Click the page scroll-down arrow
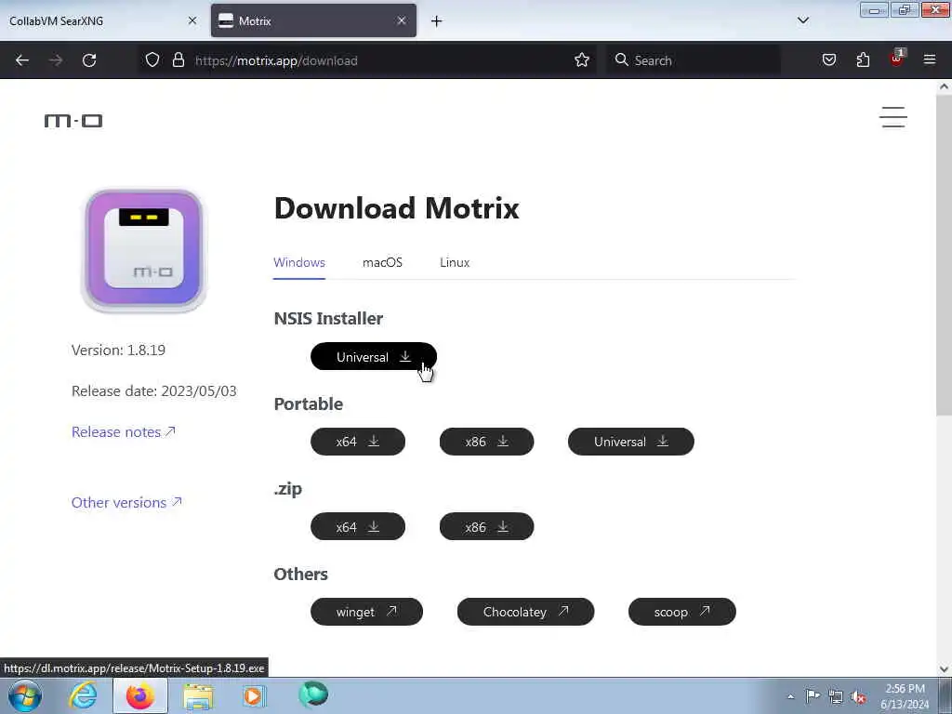This screenshot has width=952, height=714. (945, 669)
